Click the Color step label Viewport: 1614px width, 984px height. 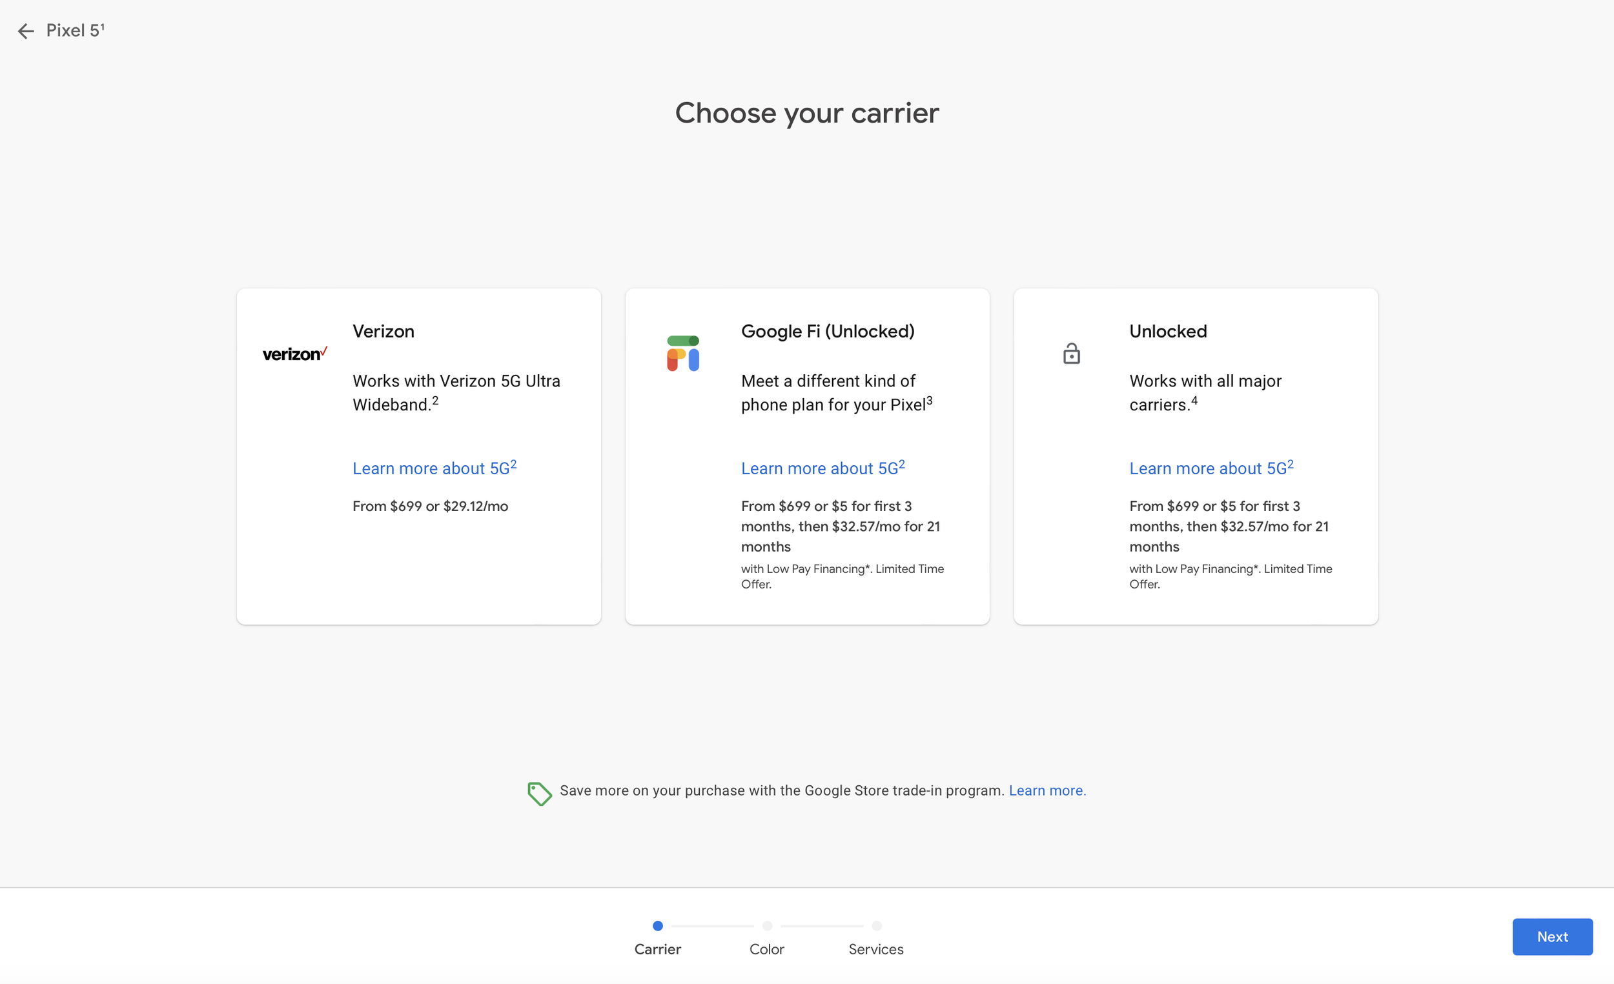tap(766, 949)
